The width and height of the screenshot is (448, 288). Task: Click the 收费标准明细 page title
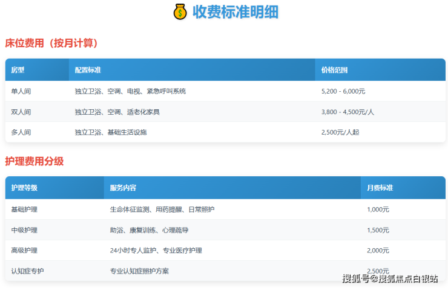click(235, 12)
